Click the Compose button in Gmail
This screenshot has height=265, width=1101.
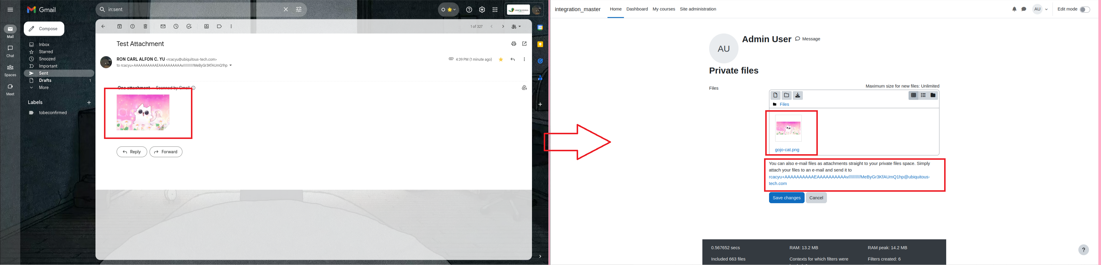pos(44,29)
